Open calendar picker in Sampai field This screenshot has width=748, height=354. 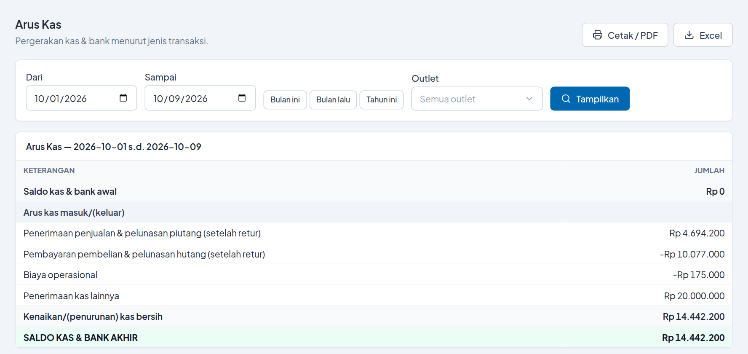pyautogui.click(x=242, y=98)
